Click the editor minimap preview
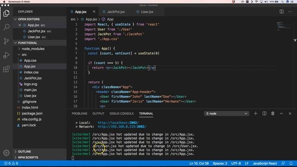297x167 pixels. pyautogui.click(x=284, y=26)
